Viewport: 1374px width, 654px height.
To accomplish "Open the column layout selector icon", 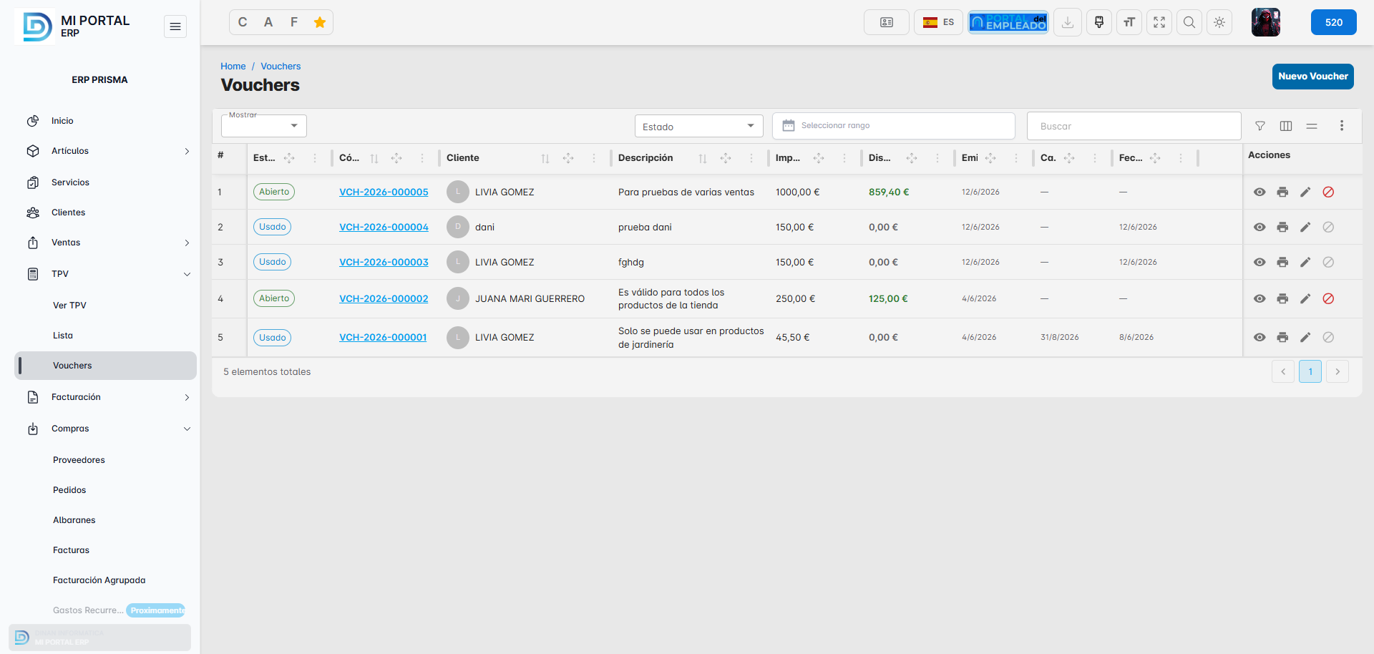I will click(1286, 126).
